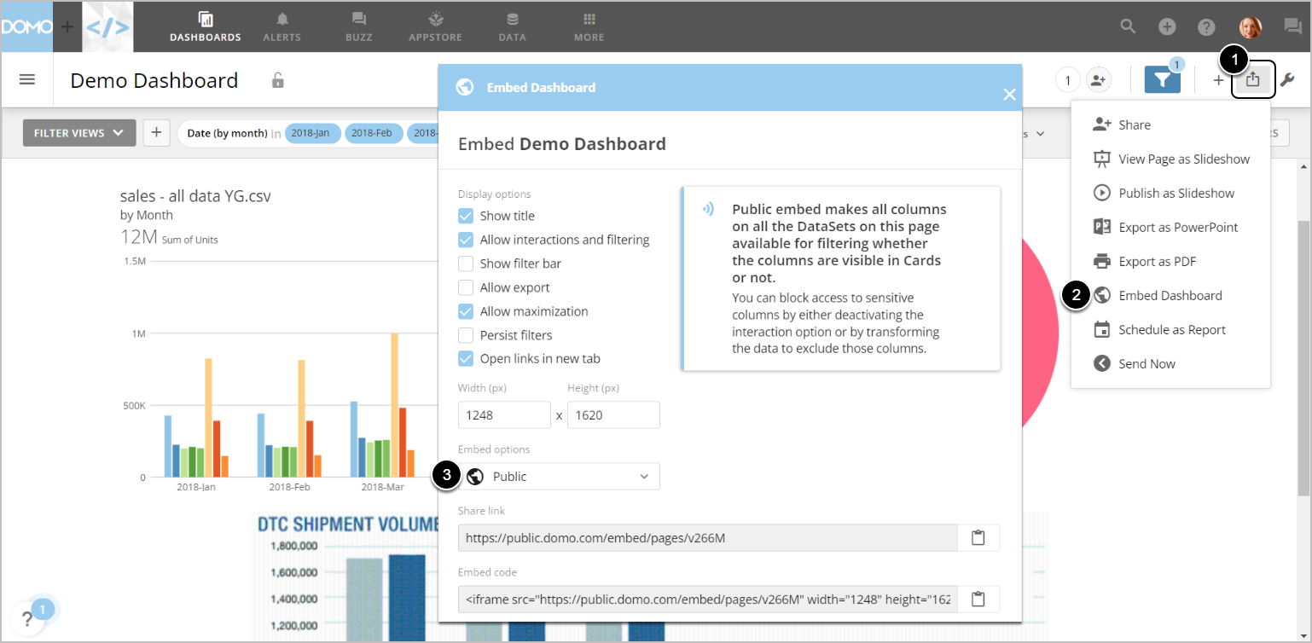The height and width of the screenshot is (643, 1312).
Task: Open the Embed options Public dropdown
Action: 559,477
